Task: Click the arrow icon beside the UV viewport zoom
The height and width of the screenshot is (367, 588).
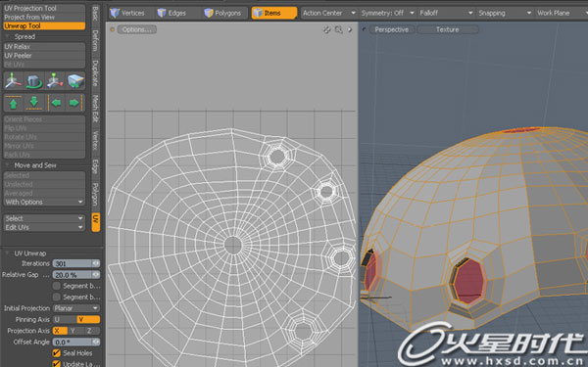Action: point(350,29)
